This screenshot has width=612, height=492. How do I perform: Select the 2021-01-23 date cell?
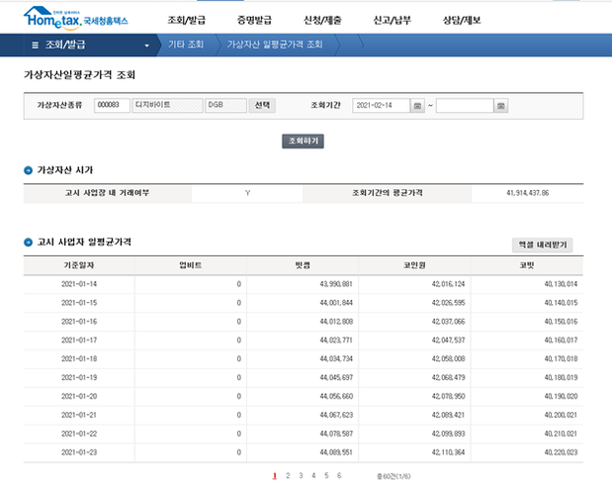pyautogui.click(x=79, y=452)
